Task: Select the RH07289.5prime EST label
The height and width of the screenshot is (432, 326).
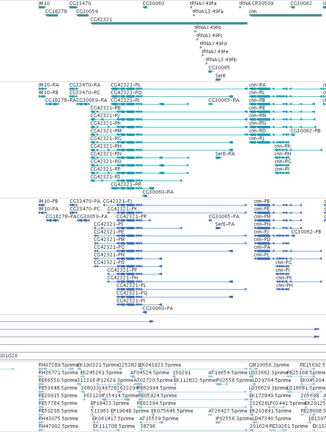Action: click(58, 365)
